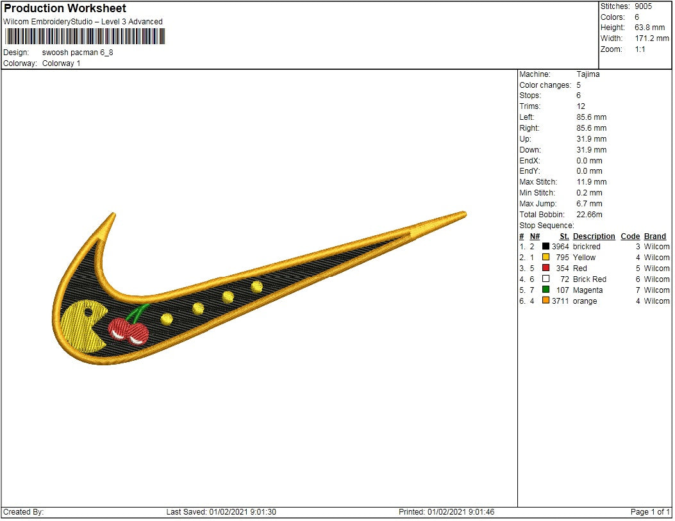
Task: Click the Max Stitch value 11.9 mm
Action: 593,183
